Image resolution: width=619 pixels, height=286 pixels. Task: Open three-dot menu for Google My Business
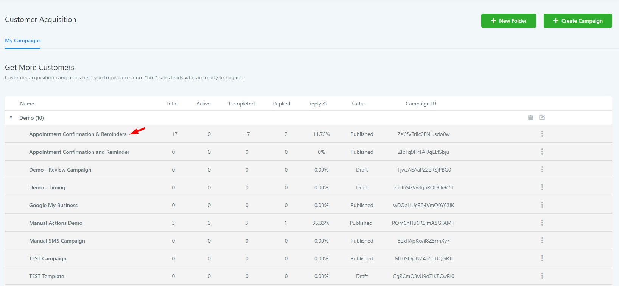542,205
